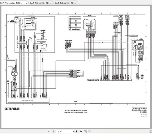
Task: Click the Transmission Logic table
Action: [x=75, y=24]
